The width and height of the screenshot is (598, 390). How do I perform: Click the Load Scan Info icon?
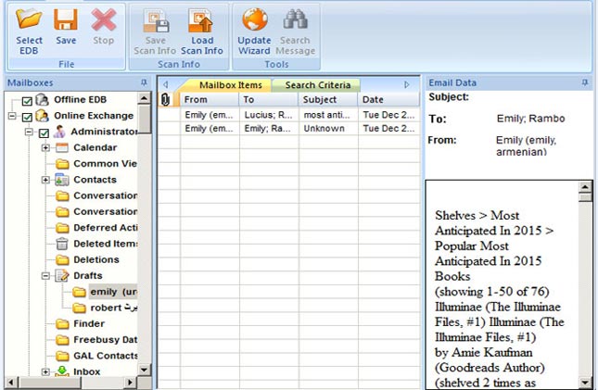point(201,20)
